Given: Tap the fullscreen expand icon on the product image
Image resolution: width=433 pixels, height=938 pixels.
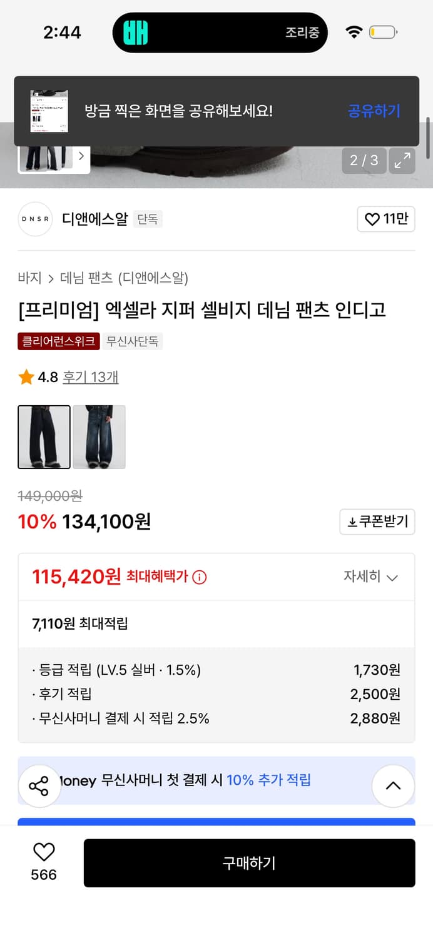Looking at the screenshot, I should coord(403,160).
